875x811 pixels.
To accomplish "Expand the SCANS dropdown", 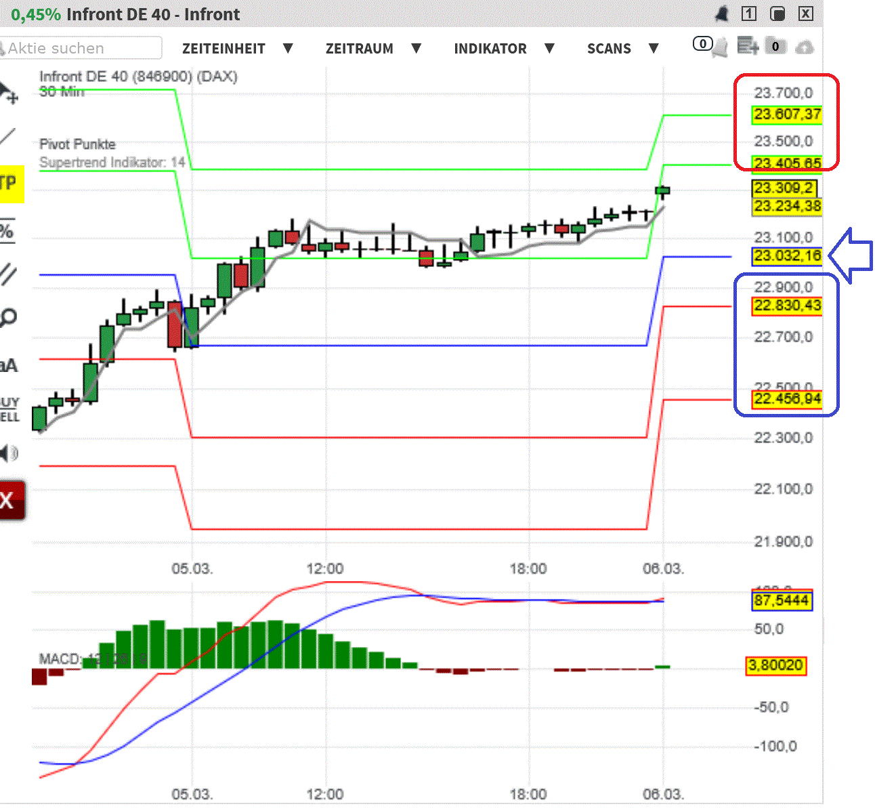I will pos(654,48).
